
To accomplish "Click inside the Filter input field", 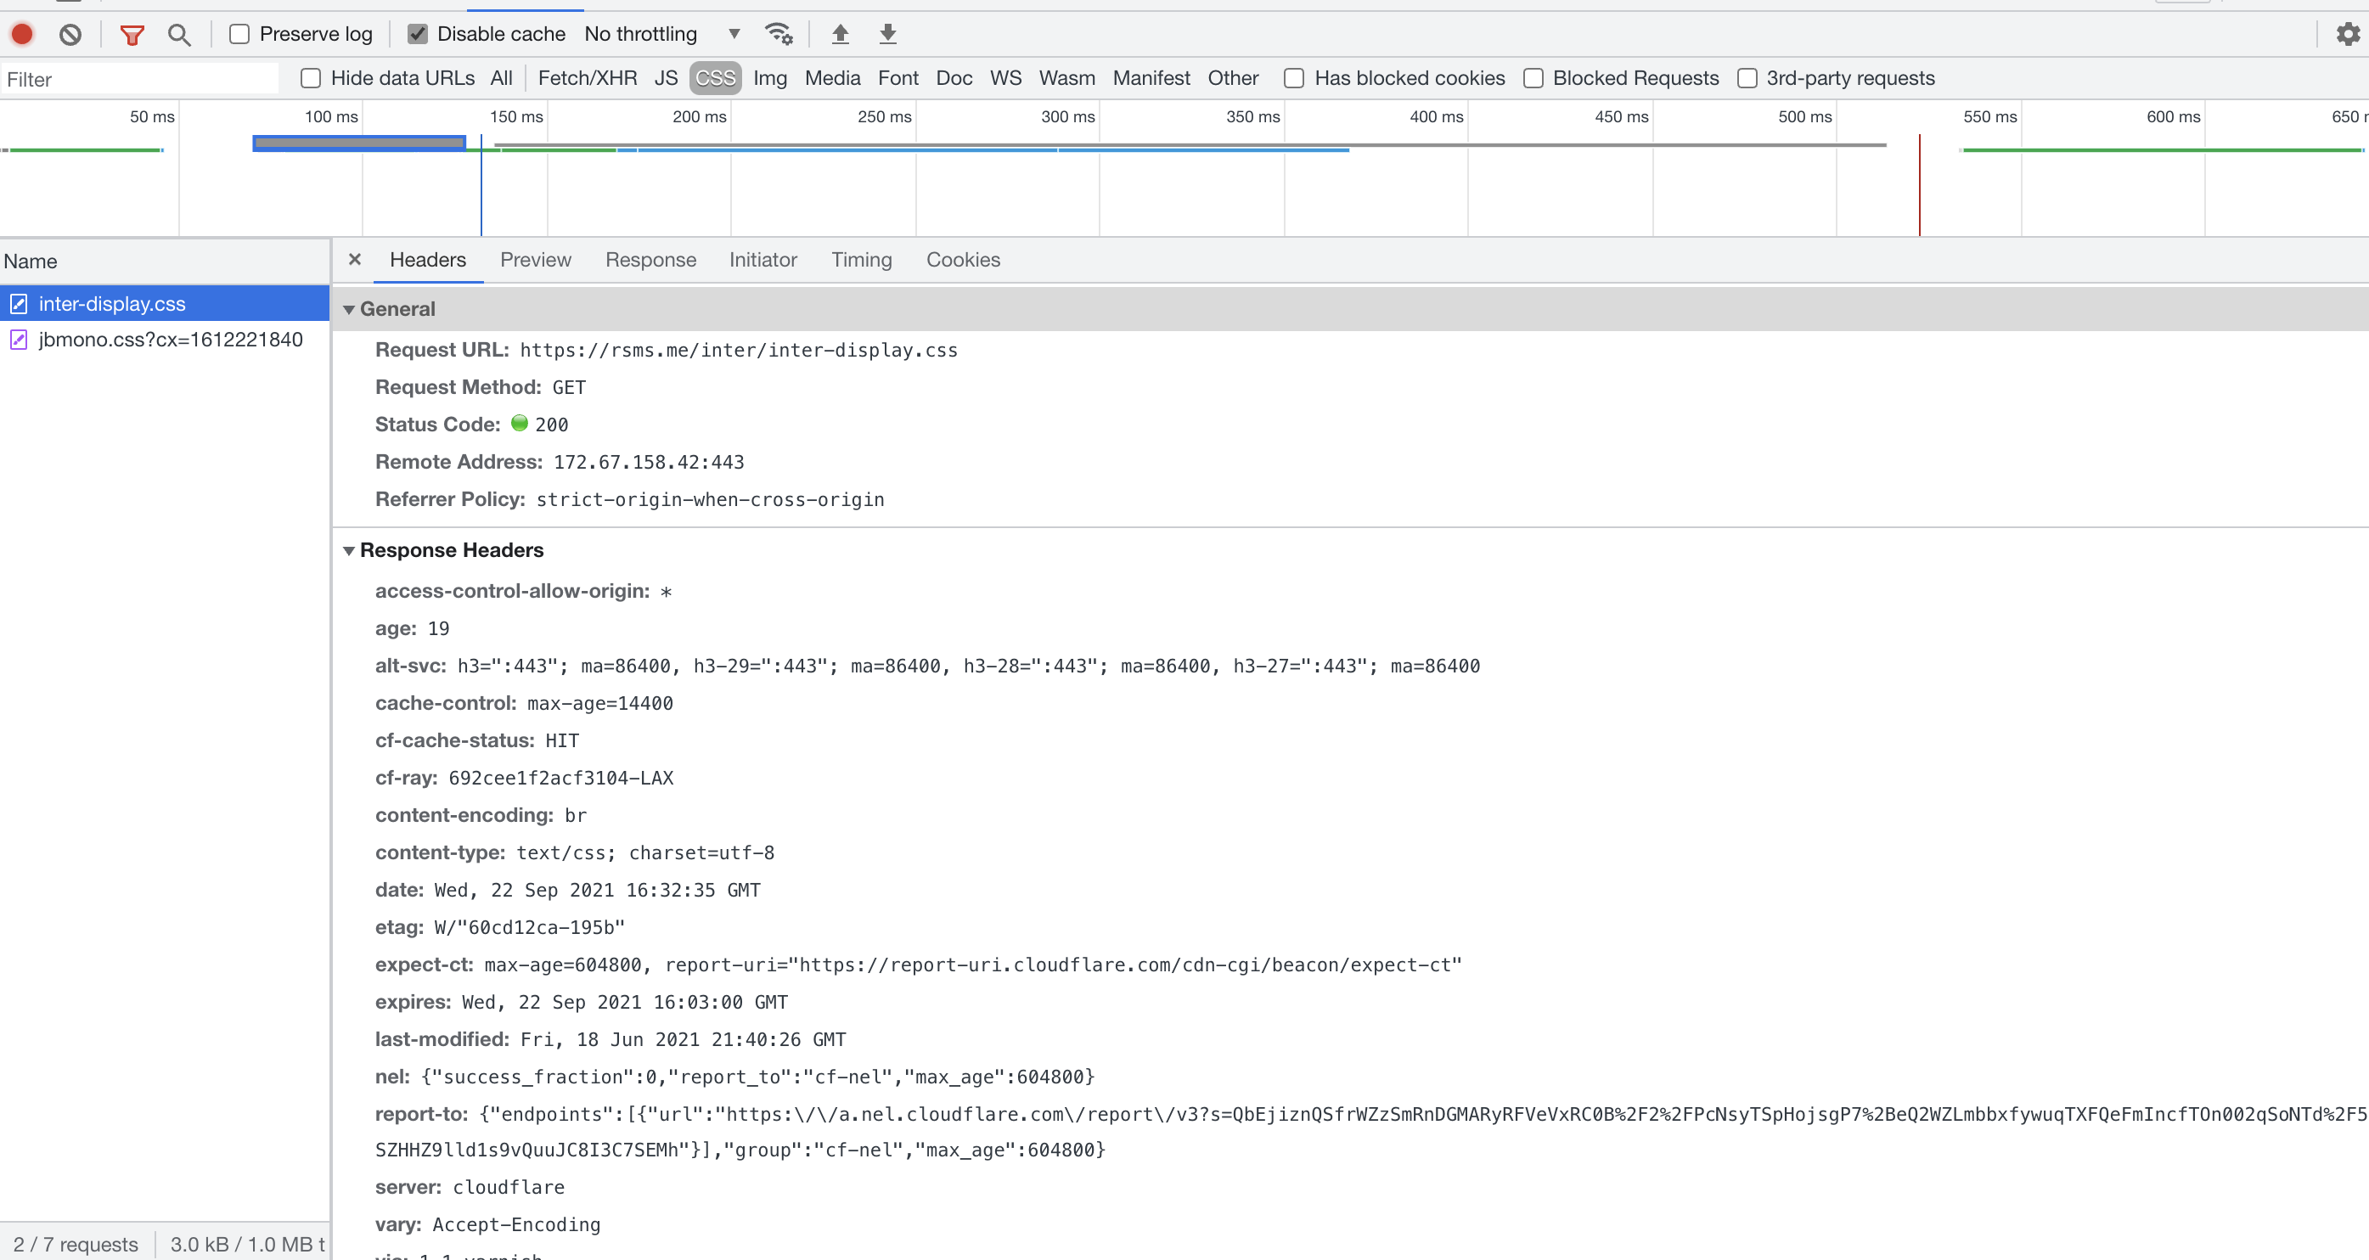I will point(138,78).
